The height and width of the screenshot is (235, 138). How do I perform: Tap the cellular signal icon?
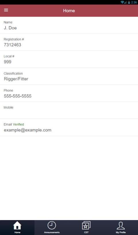[126, 2]
